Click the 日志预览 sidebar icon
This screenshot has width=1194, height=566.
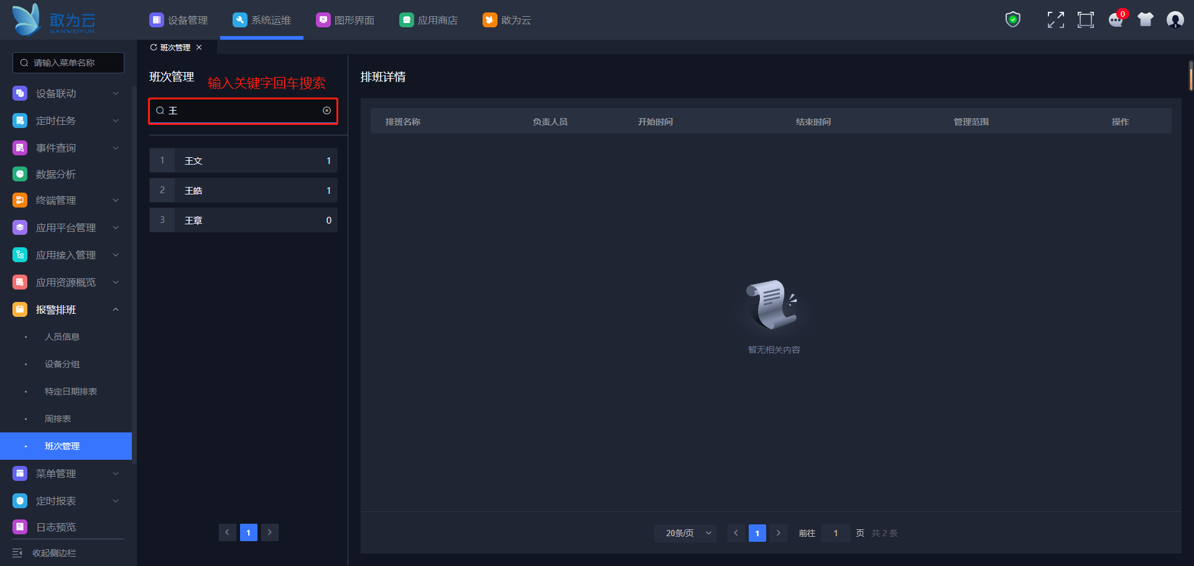coord(20,527)
